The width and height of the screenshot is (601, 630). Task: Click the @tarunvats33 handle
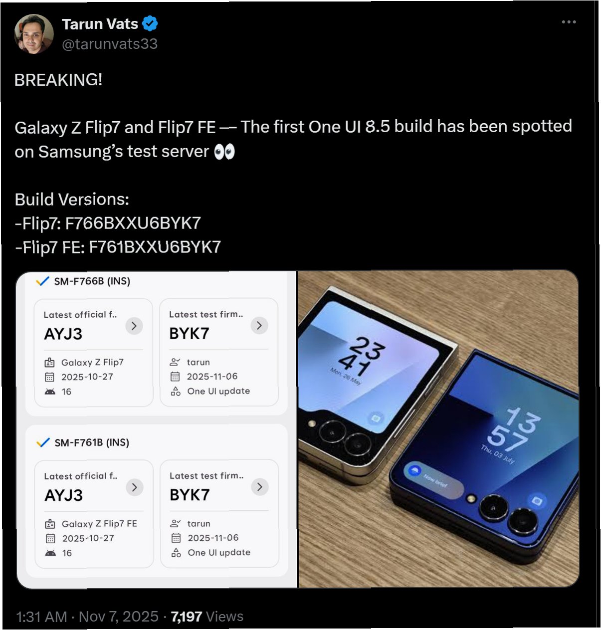[110, 44]
